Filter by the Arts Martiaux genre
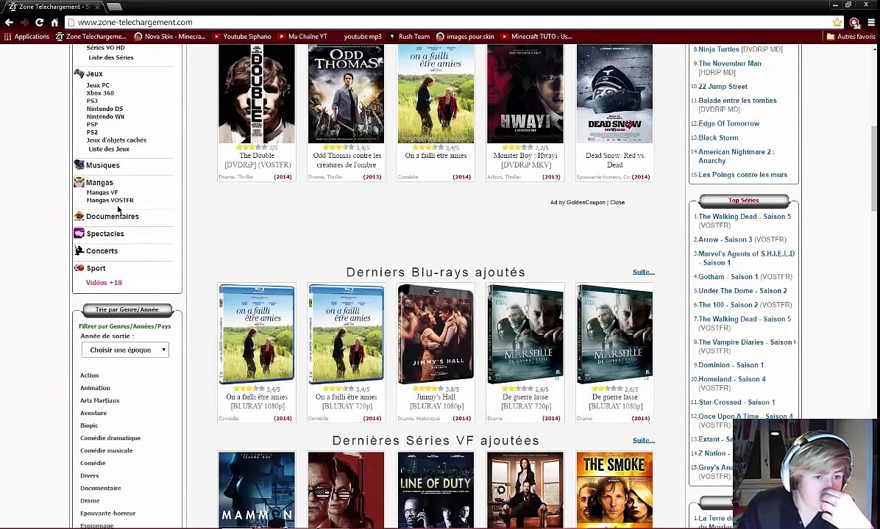 click(100, 400)
